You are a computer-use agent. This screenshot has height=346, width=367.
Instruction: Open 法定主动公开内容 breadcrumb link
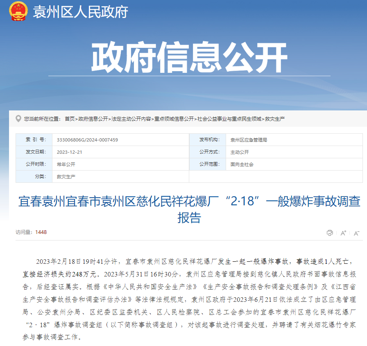131,119
